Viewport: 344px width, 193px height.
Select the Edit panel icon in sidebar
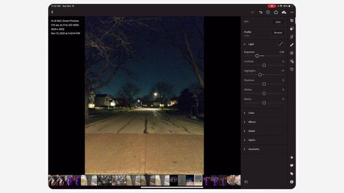point(291,20)
